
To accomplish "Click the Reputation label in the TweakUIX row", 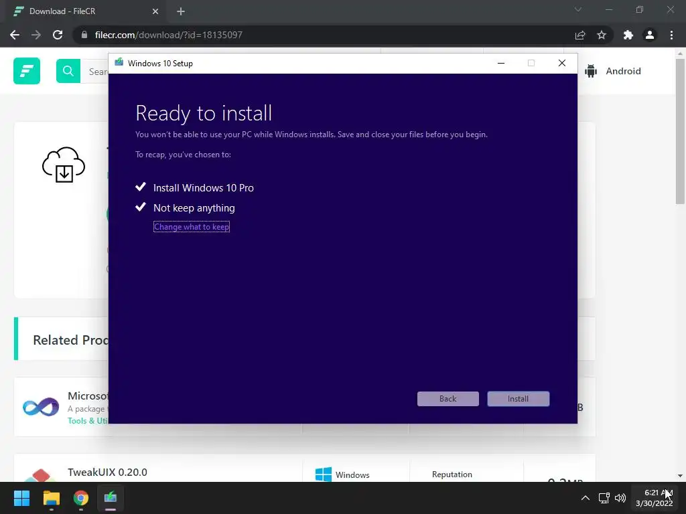I will click(x=452, y=475).
